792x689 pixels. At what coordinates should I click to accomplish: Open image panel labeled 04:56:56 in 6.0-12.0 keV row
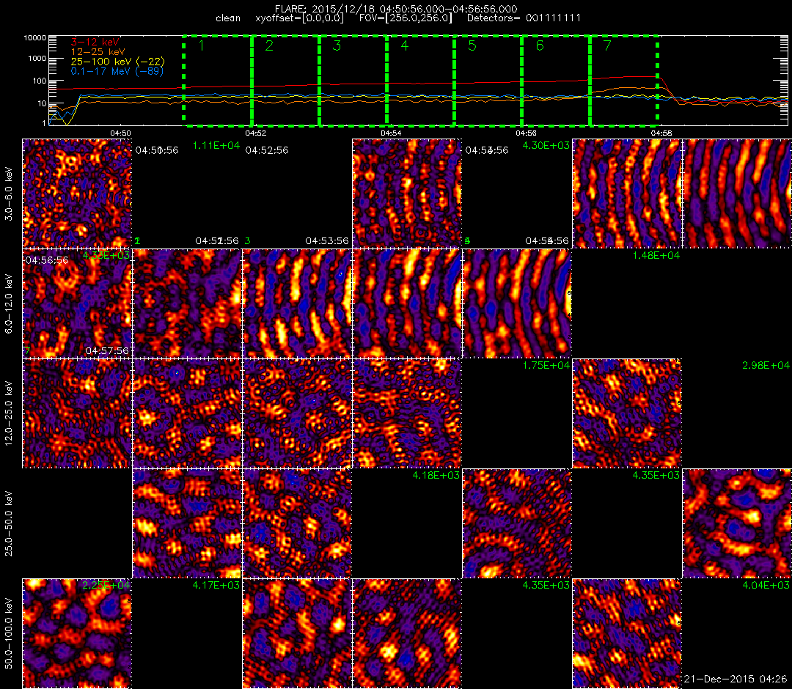(x=77, y=303)
